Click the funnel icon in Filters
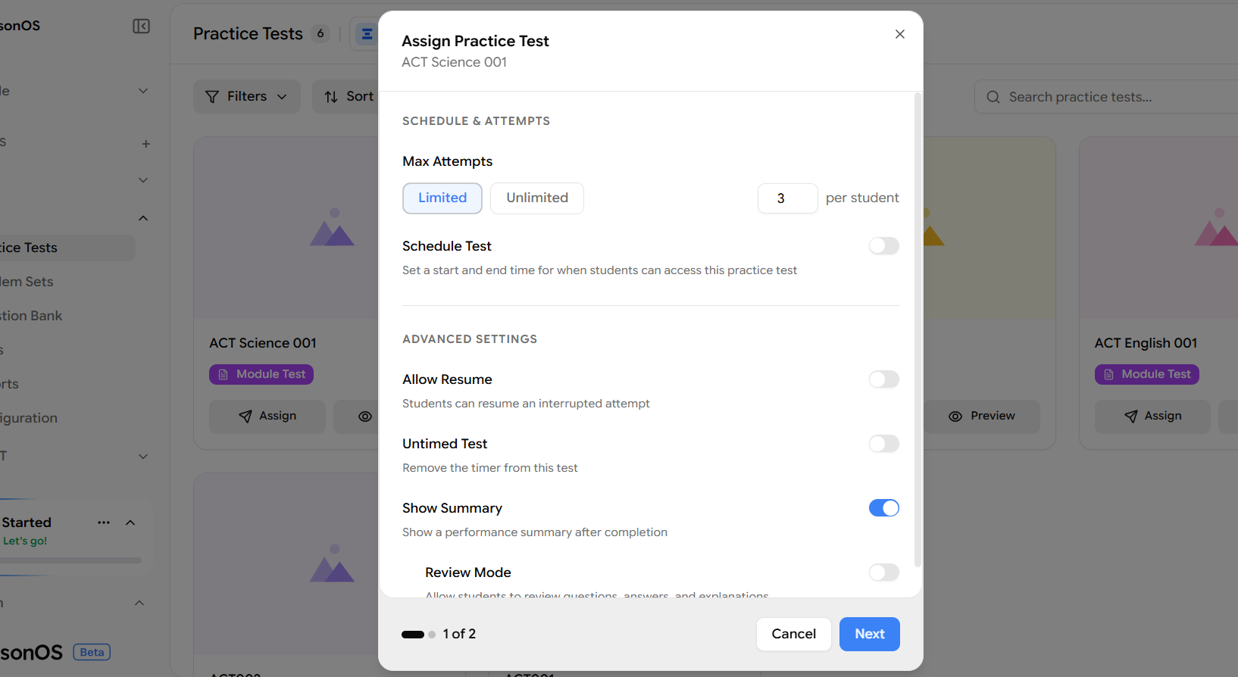Screen dimensions: 1238x677 click(212, 97)
